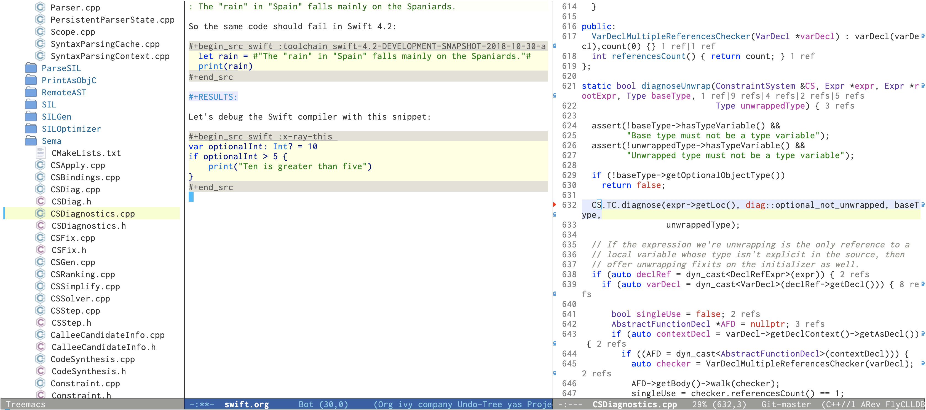This screenshot has height=410, width=926.
Task: Click the header icon beside Constraint.h
Action: click(41, 395)
